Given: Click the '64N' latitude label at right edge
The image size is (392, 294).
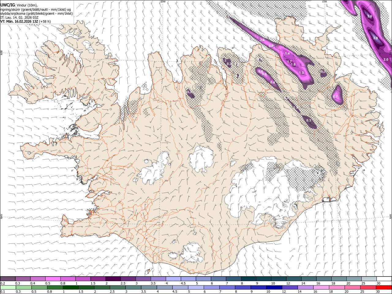Looking at the screenshot, I should point(390,216).
